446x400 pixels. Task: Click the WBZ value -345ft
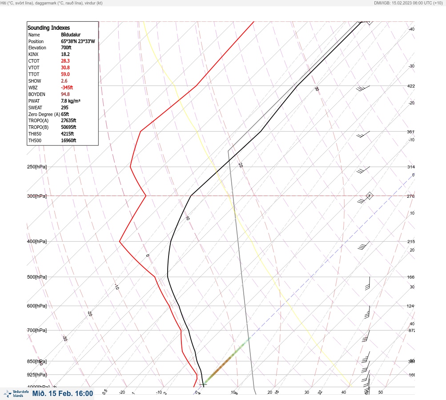[x=67, y=88]
